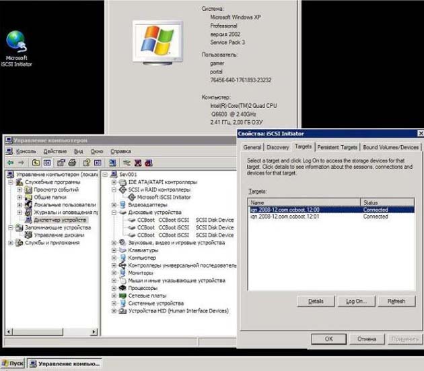Screen dimensions: 424x371
Task: Expand Службы и приложения node
Action: coord(11,243)
